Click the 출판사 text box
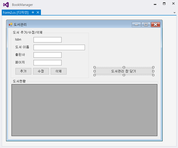The height and width of the screenshot is (148, 178). tap(47, 55)
